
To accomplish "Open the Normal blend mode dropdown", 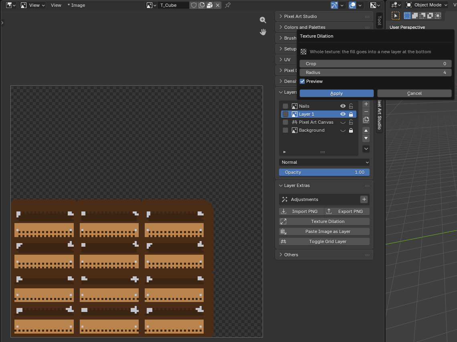I will (x=324, y=163).
